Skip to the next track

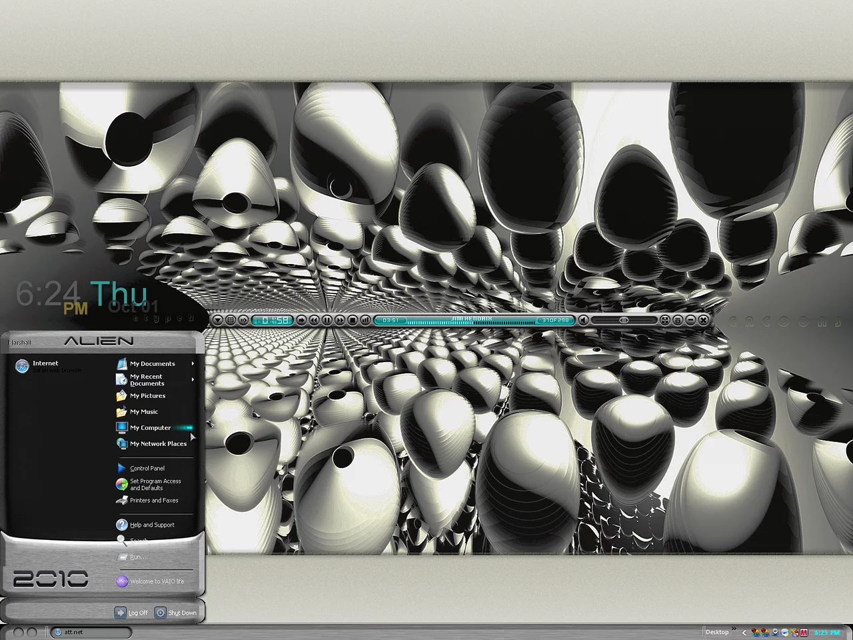pyautogui.click(x=340, y=320)
